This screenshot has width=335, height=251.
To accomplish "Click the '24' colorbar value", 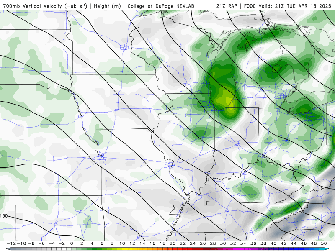I will coord(193,243).
